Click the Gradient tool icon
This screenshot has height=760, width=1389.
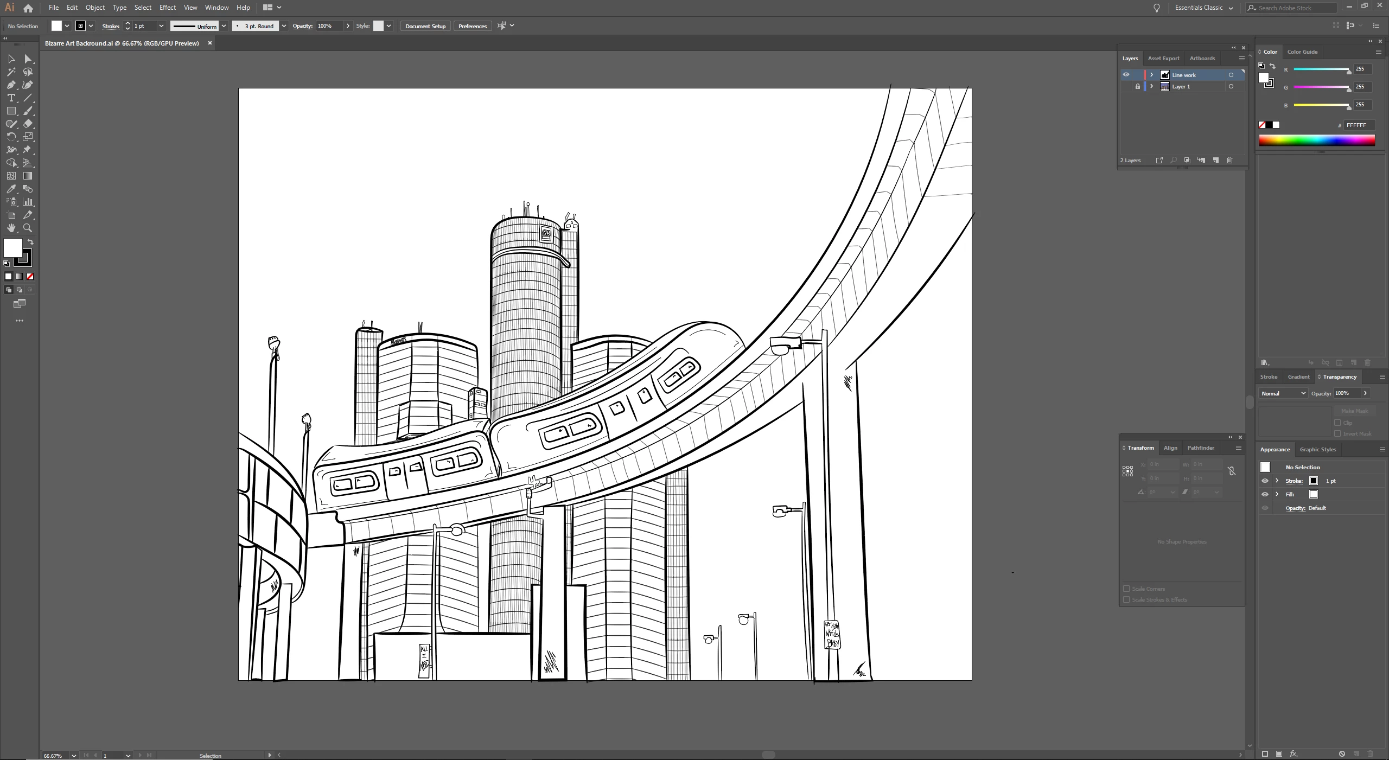coord(28,176)
